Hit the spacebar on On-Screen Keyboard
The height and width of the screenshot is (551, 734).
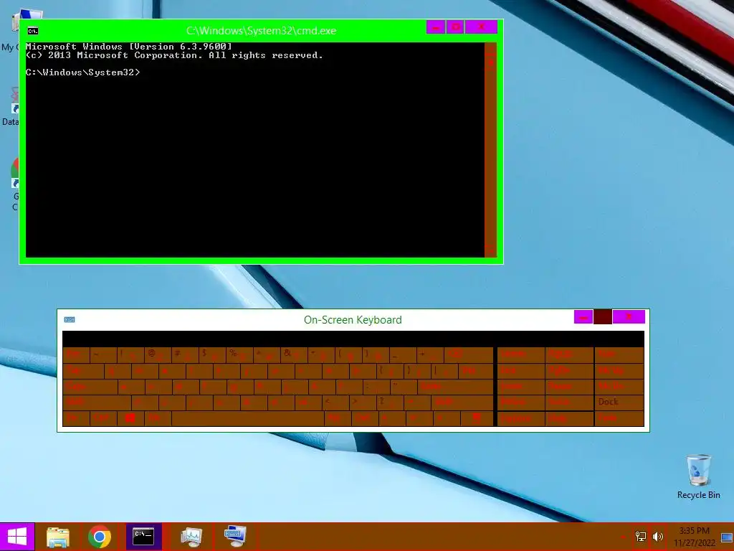tap(247, 419)
